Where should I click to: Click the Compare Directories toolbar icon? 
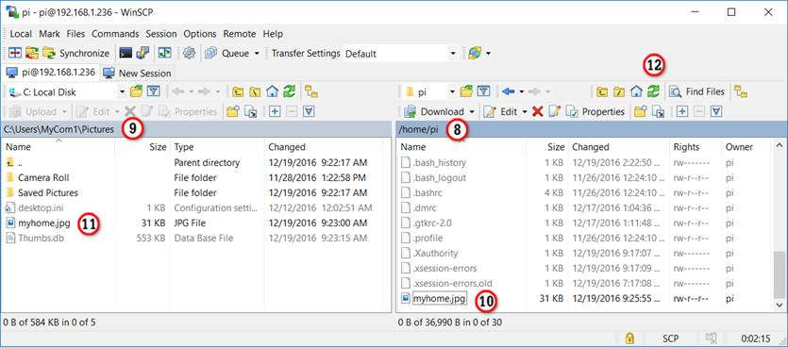click(14, 53)
